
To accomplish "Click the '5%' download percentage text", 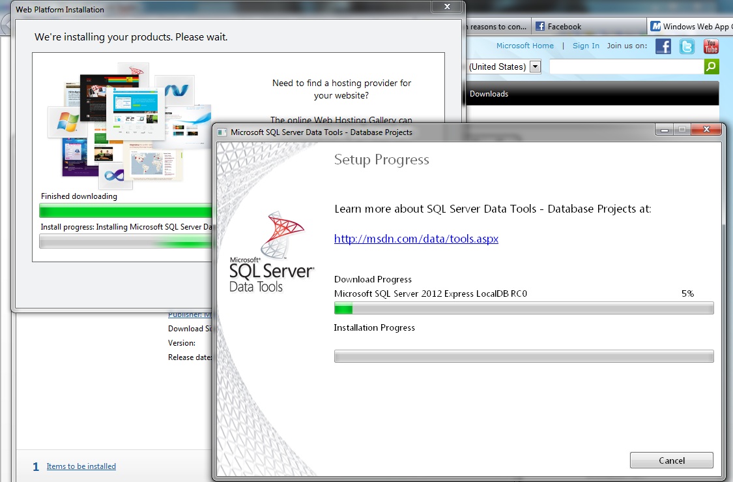I will [687, 294].
